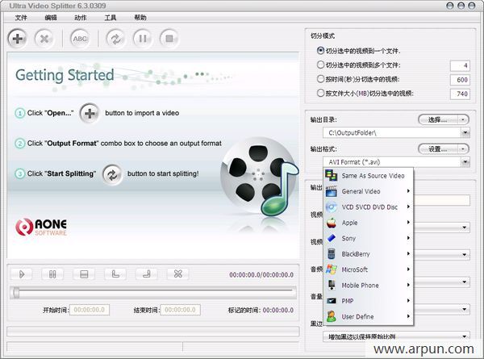Expand the Apple submenu arrow
Viewport: 484px width, 359px height.
(x=408, y=222)
